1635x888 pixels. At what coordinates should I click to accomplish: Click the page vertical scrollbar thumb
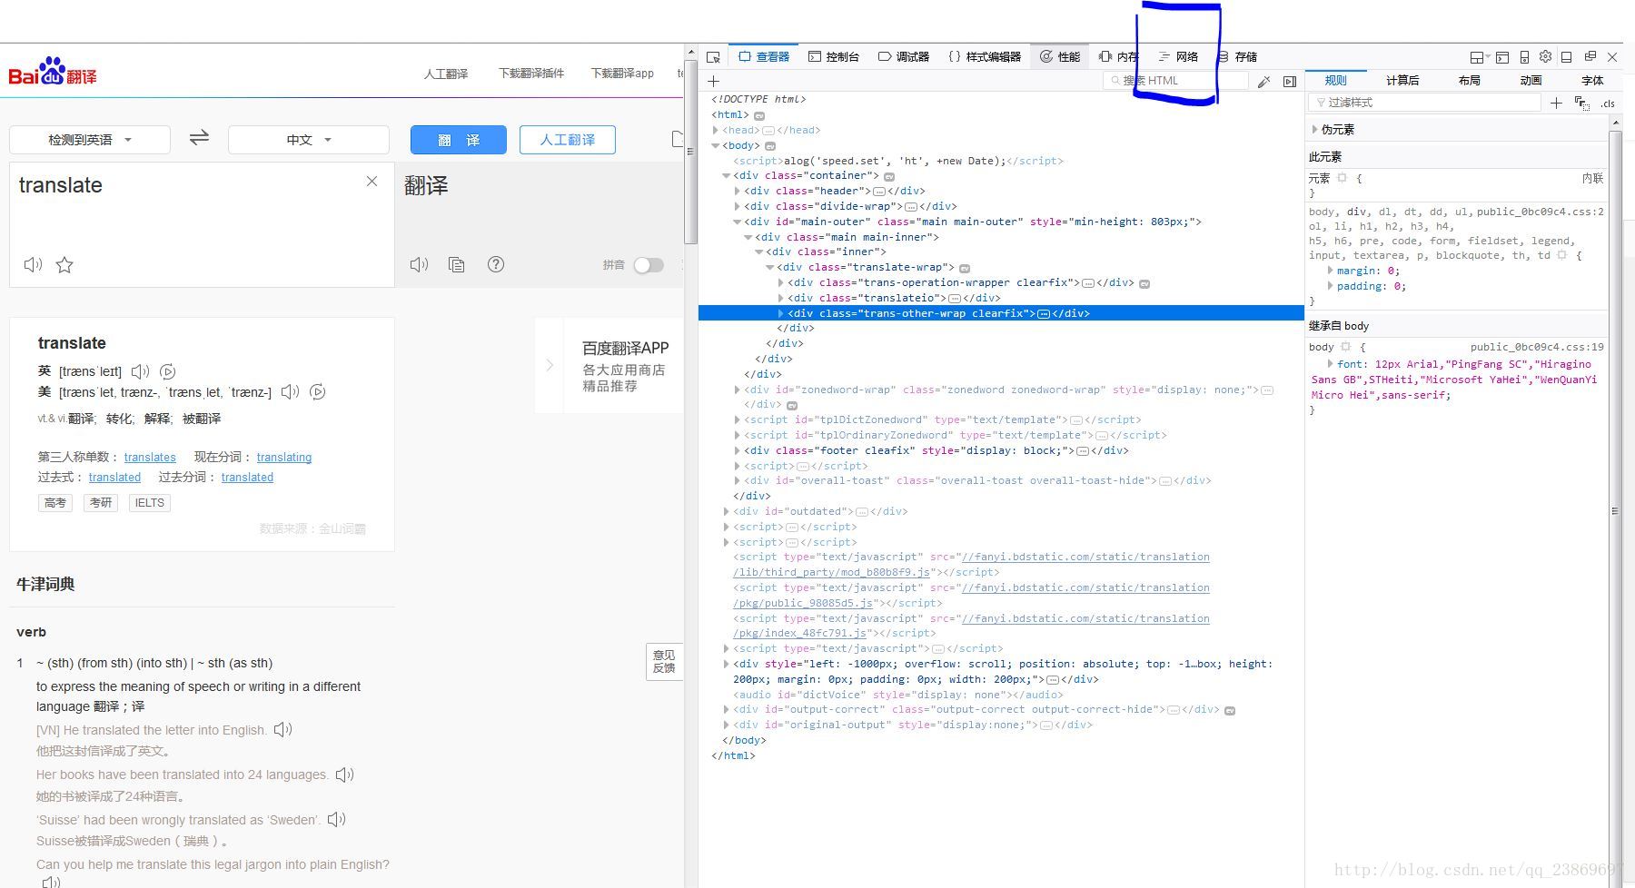(x=691, y=151)
